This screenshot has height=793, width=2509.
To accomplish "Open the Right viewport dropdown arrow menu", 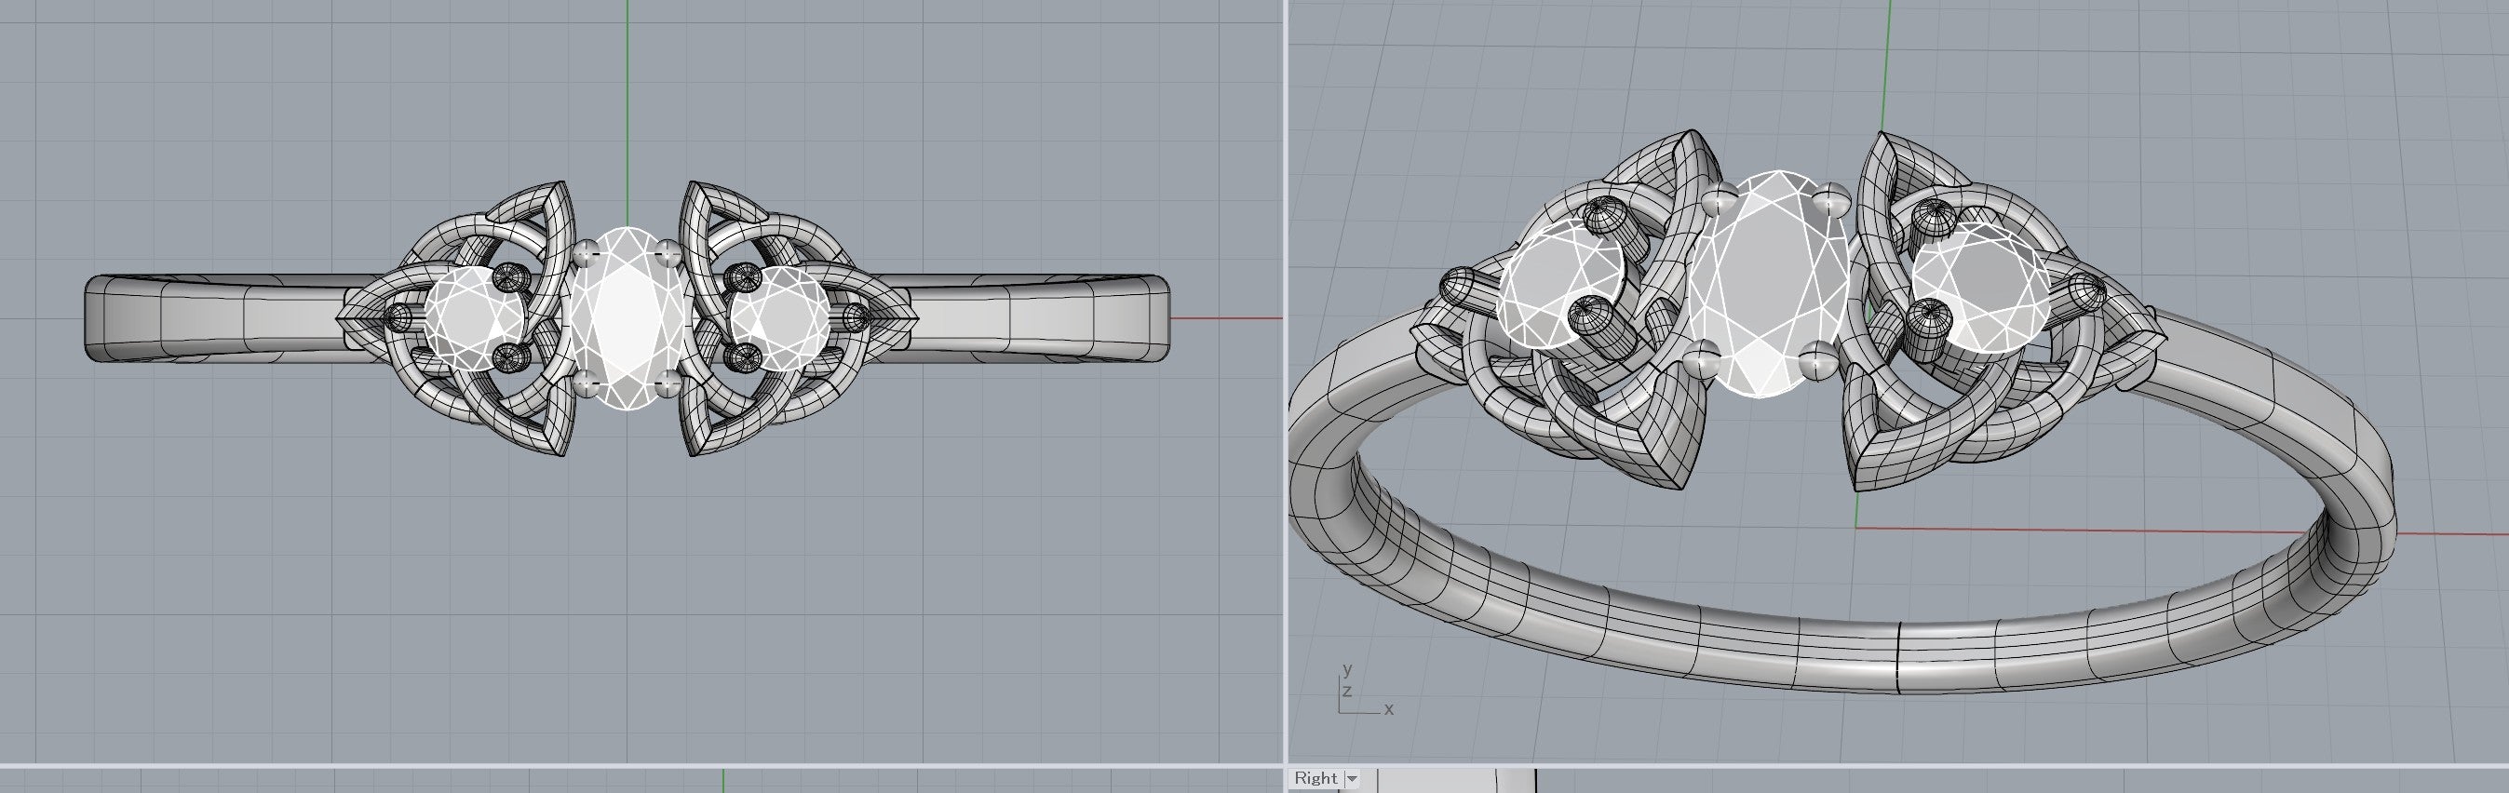I will [1351, 778].
